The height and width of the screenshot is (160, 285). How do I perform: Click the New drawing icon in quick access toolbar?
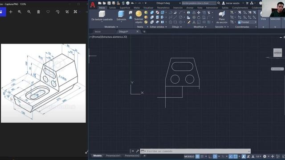[100, 3]
